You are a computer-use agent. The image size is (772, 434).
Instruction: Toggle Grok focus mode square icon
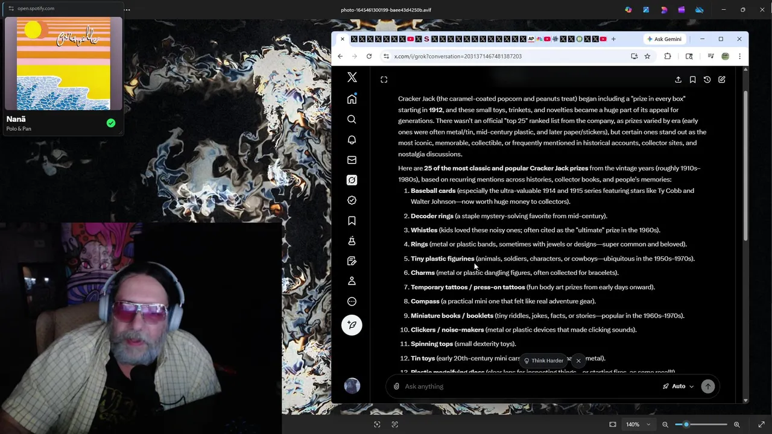pyautogui.click(x=384, y=80)
